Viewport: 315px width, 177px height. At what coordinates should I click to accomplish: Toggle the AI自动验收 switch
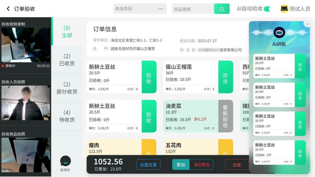coord(269,9)
